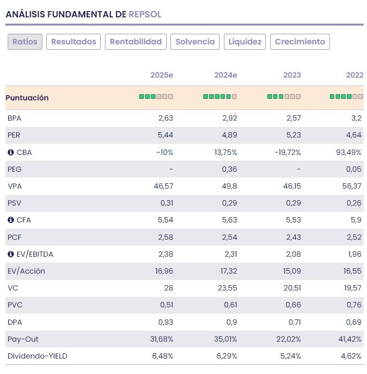Click the Pay-Out row label
The image size is (367, 374).
(23, 339)
